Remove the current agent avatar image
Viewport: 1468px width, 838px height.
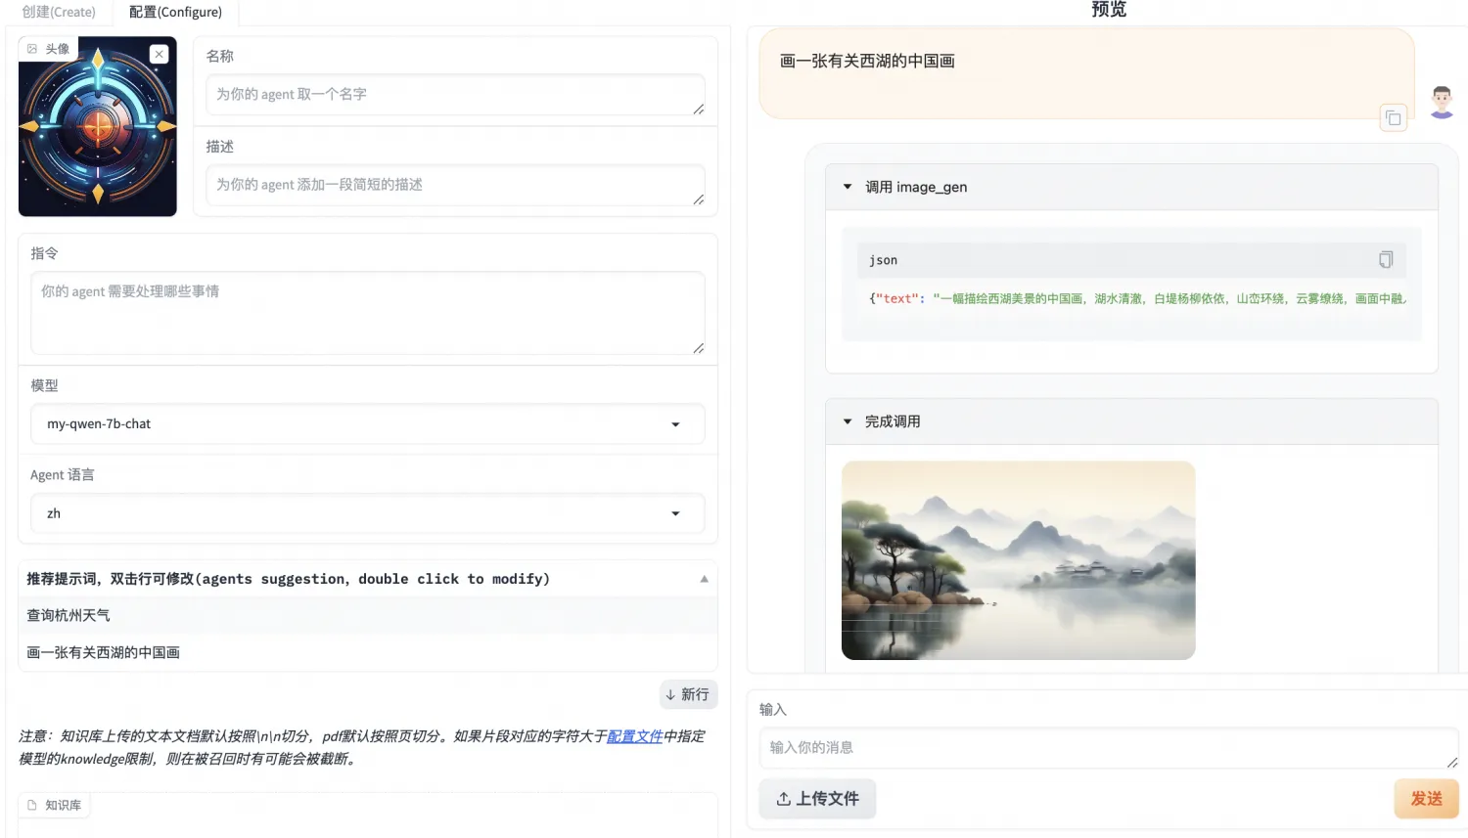pos(159,54)
